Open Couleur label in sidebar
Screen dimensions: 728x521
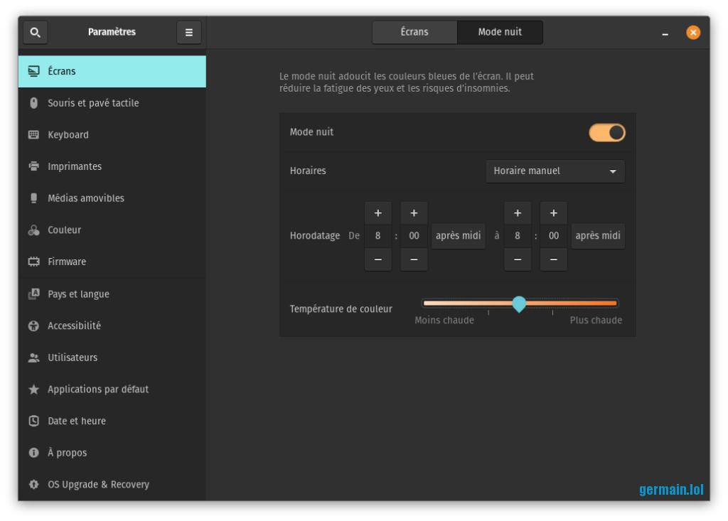65,230
